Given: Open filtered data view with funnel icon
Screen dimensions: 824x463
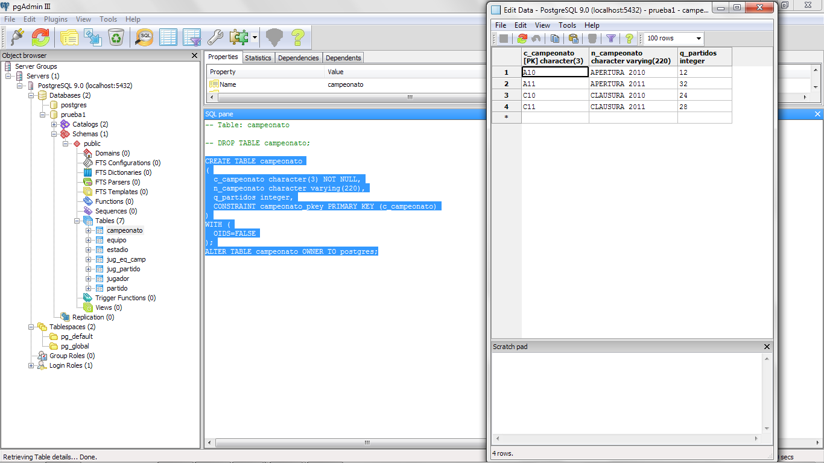Looking at the screenshot, I should pos(192,37).
